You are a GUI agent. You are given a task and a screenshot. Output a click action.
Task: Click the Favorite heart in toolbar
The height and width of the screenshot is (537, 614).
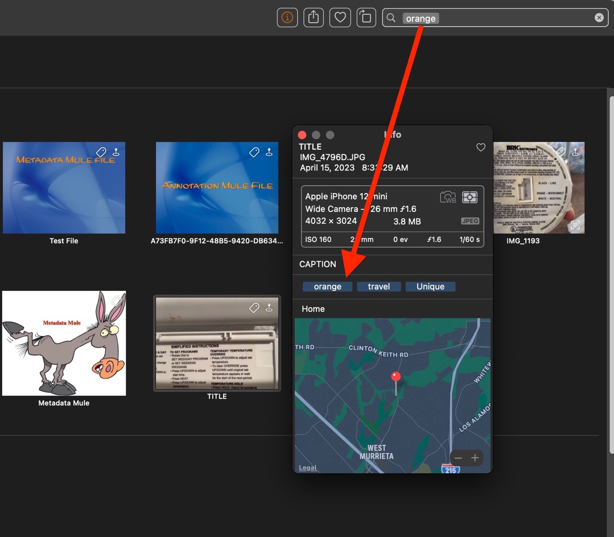pos(340,18)
